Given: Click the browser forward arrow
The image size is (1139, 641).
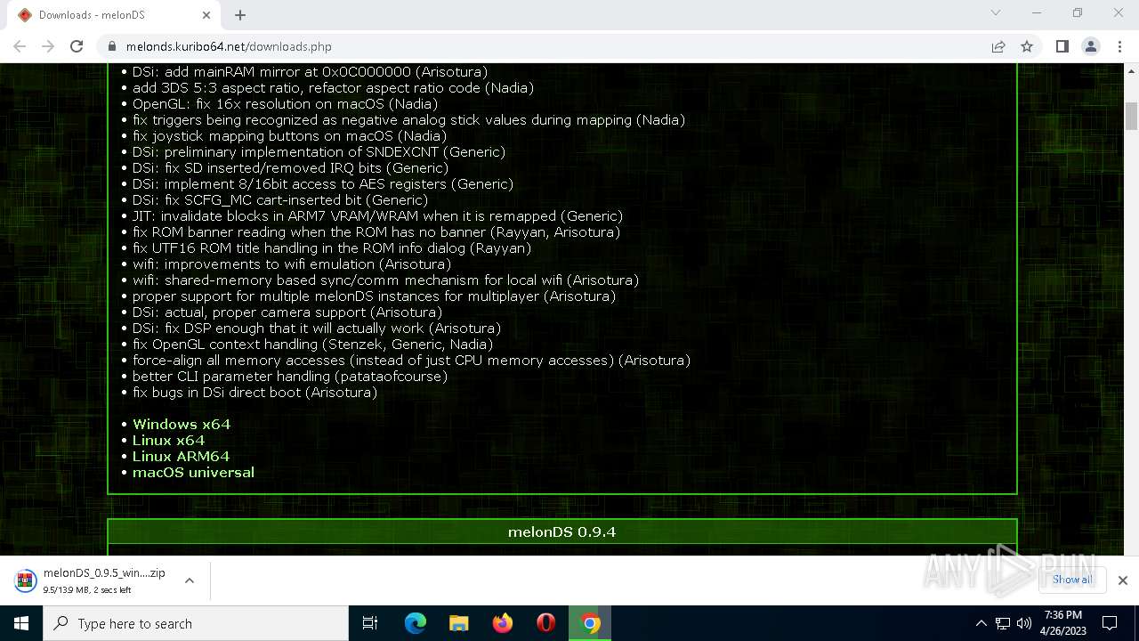Looking at the screenshot, I should coord(48,46).
